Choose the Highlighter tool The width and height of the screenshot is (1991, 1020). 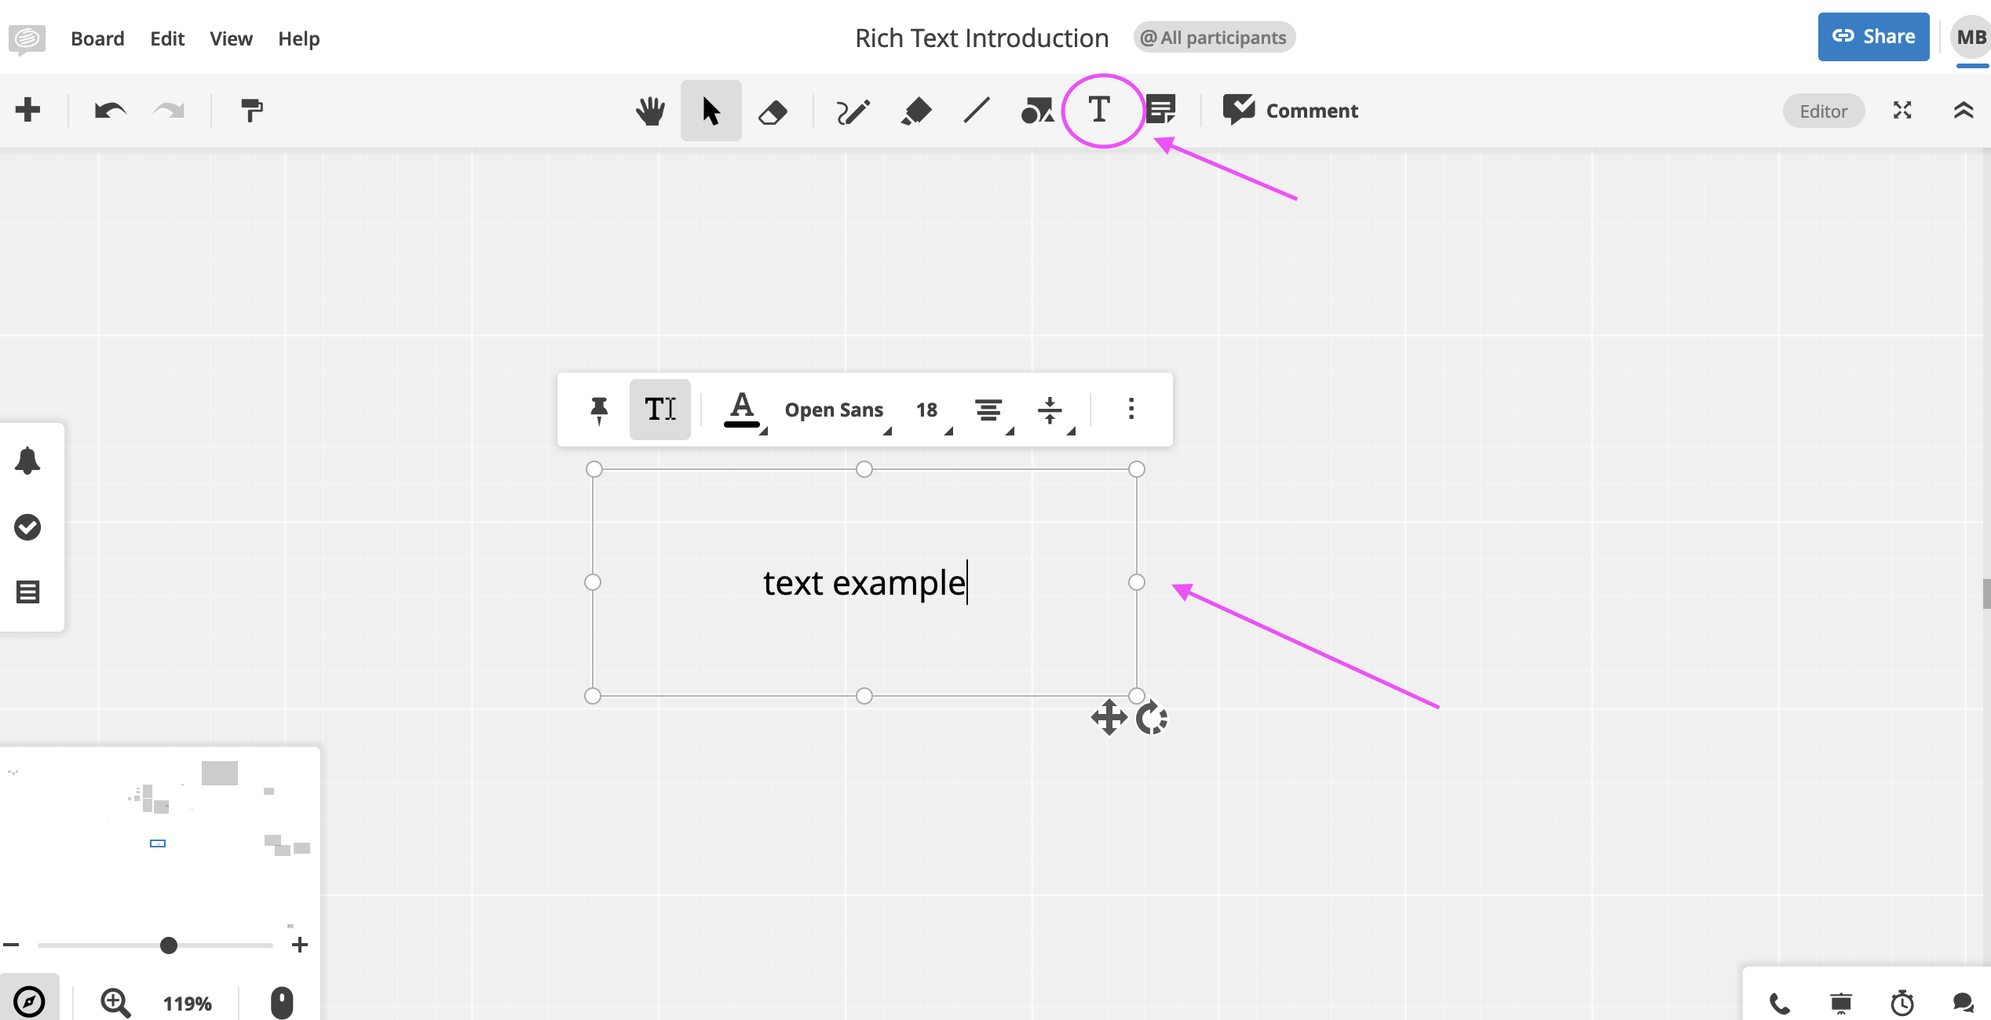pyautogui.click(x=915, y=111)
